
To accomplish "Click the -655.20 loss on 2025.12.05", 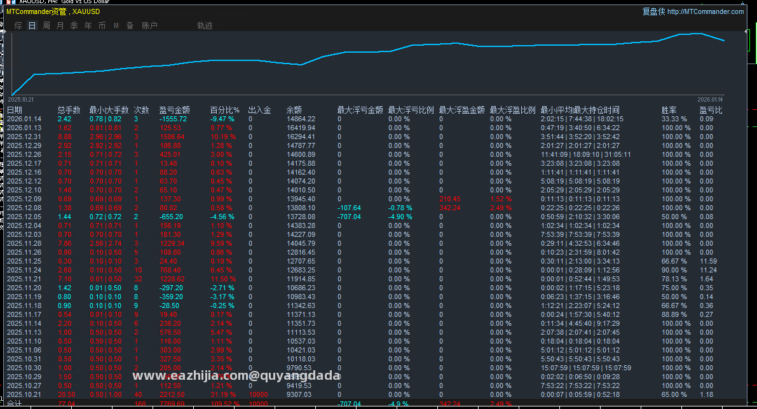I will (x=171, y=217).
